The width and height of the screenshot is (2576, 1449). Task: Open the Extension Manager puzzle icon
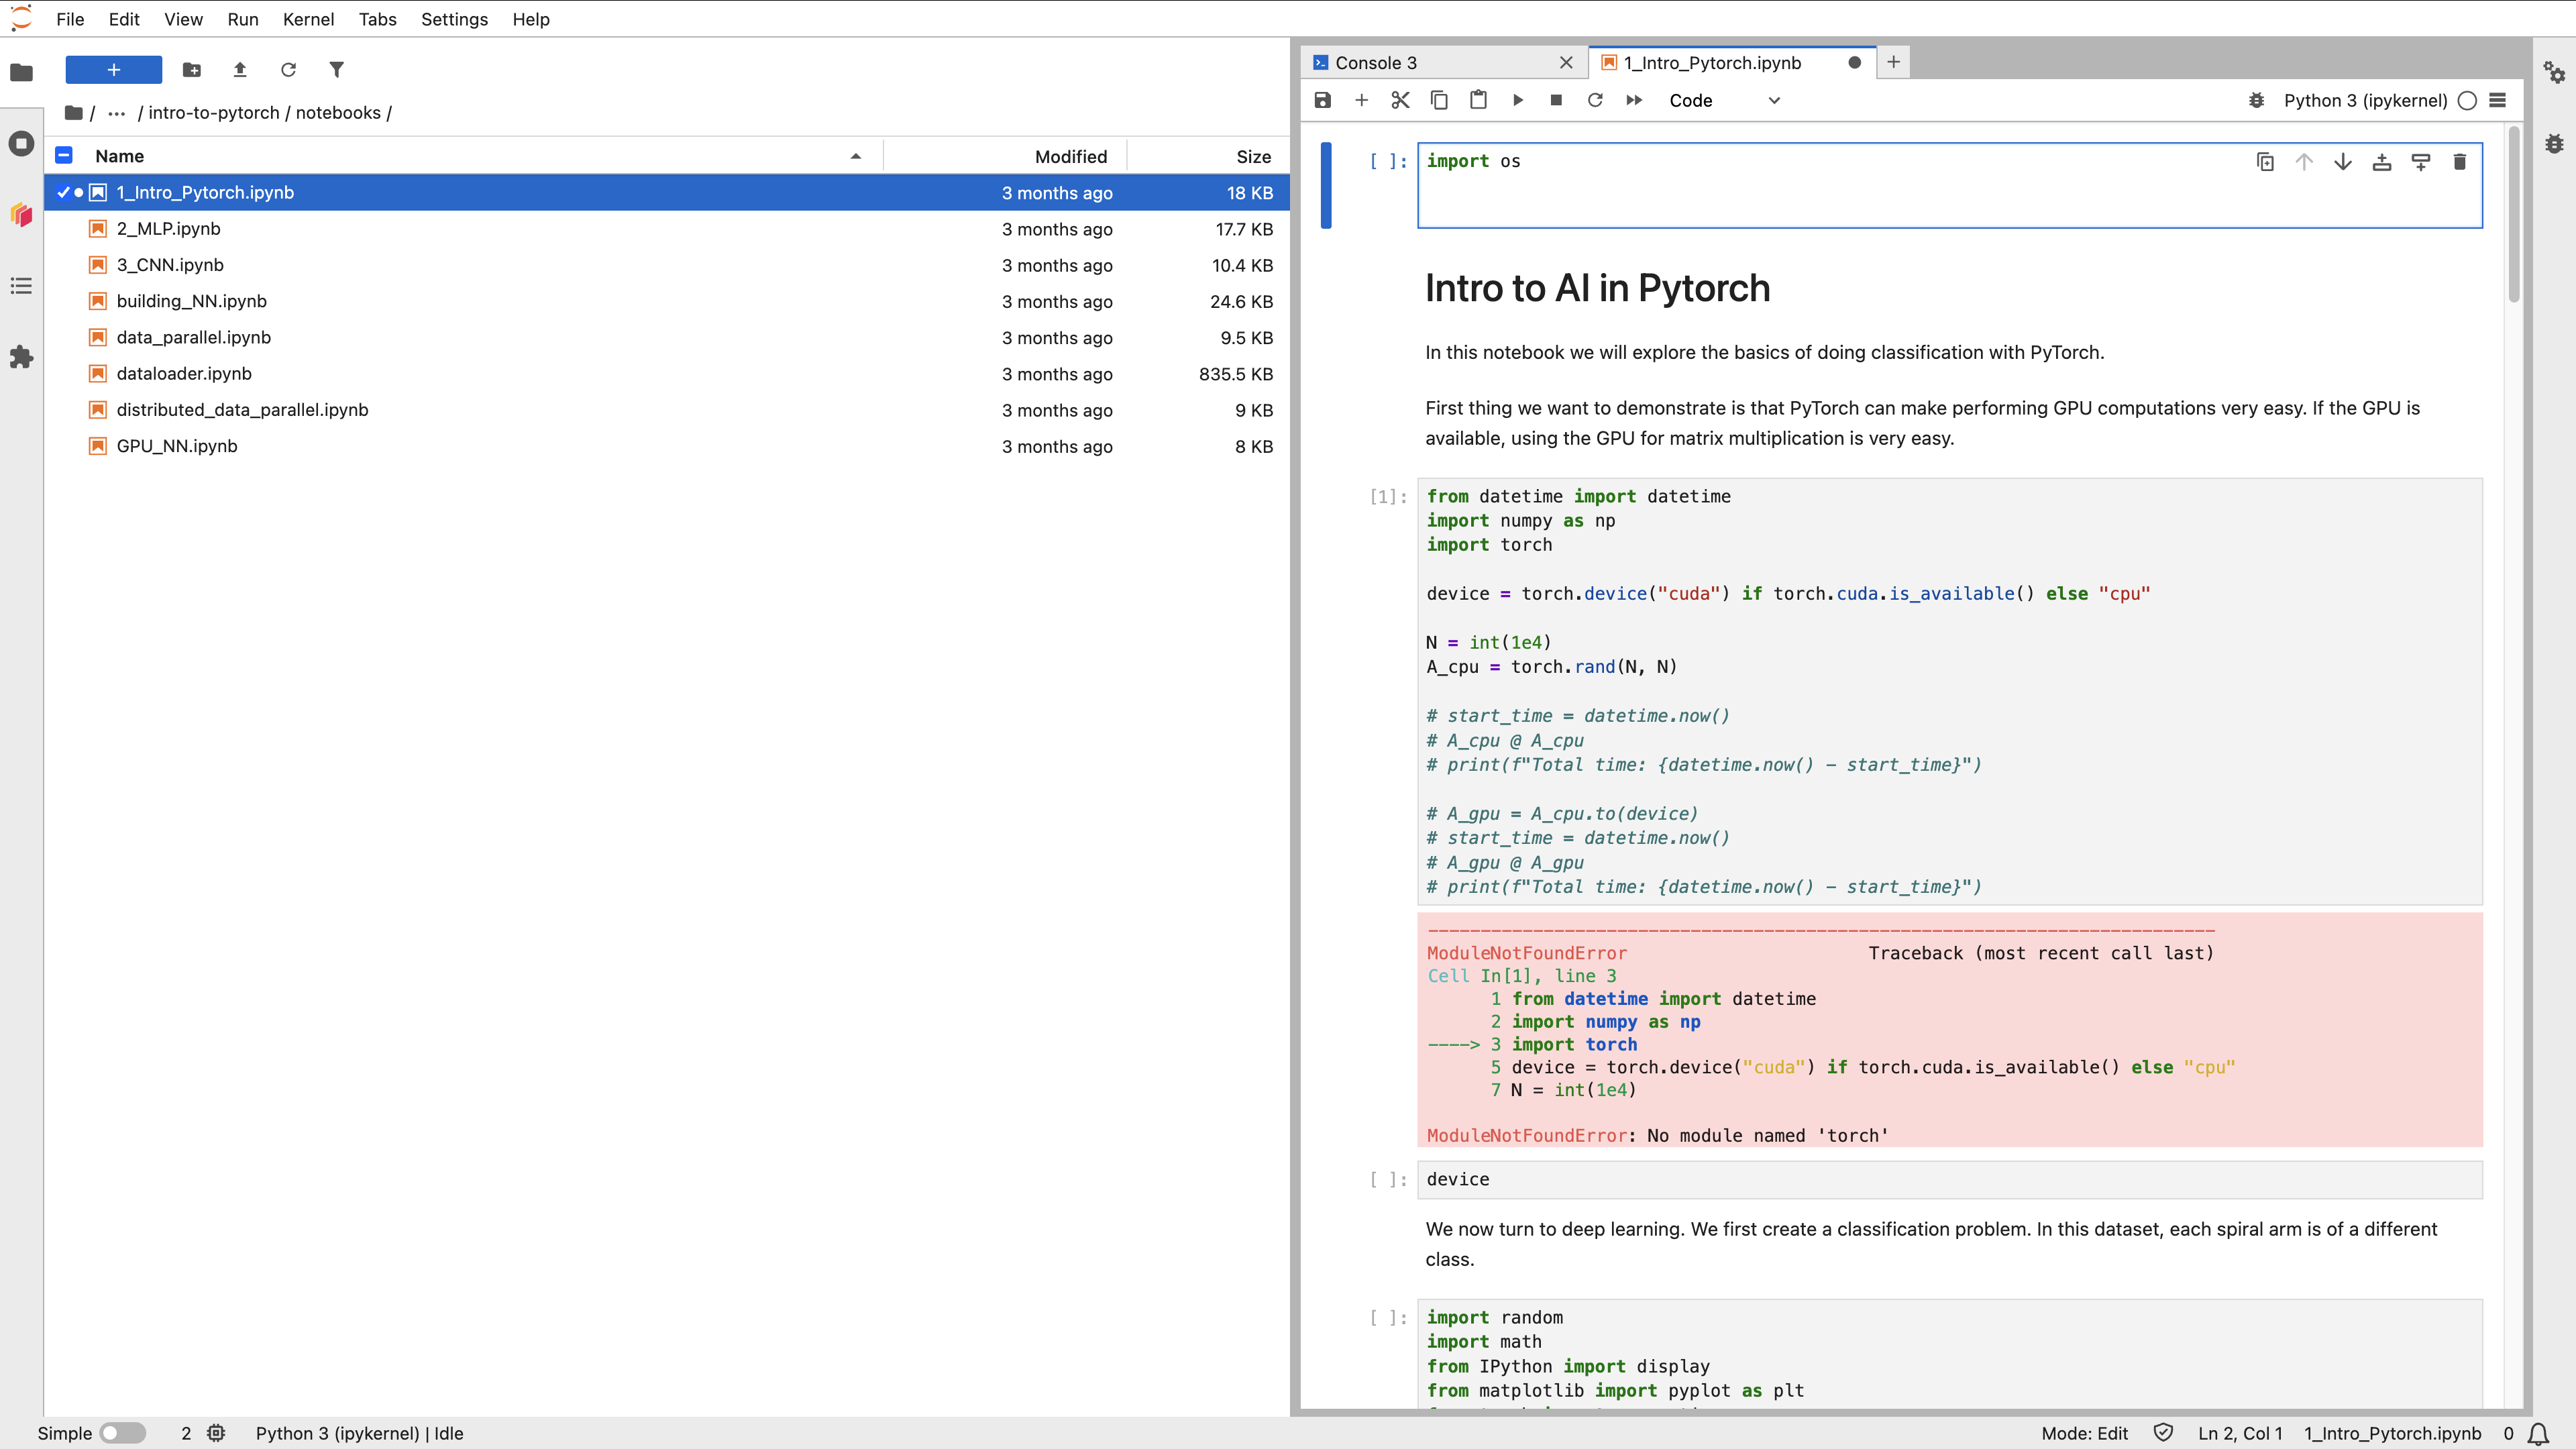[x=21, y=357]
